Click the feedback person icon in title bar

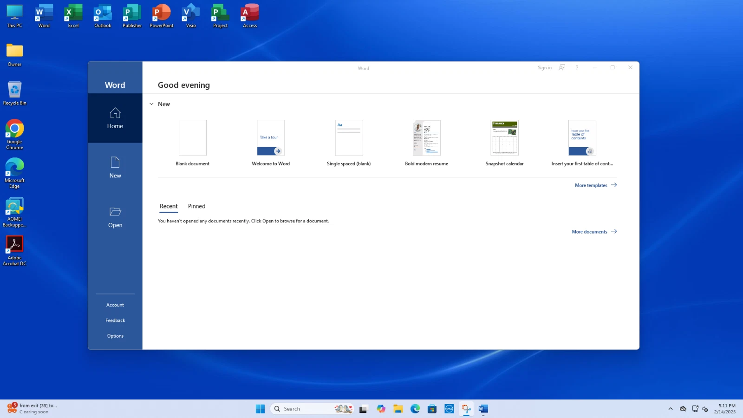point(562,68)
